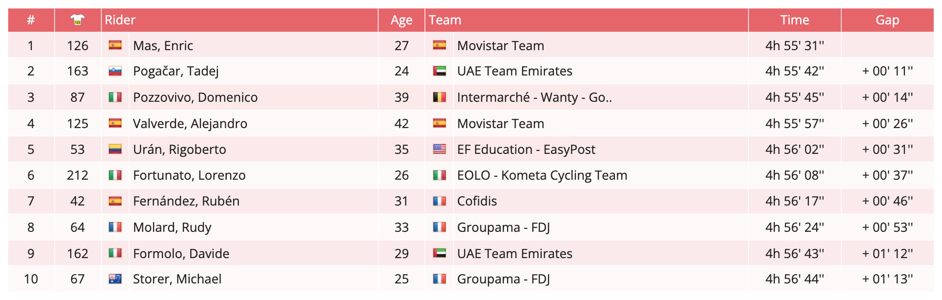Screen dimensions: 942x300
Task: Click French flag beside Cofidis team
Action: 439,201
